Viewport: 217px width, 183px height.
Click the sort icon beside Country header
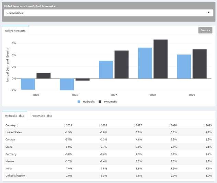click(18, 125)
